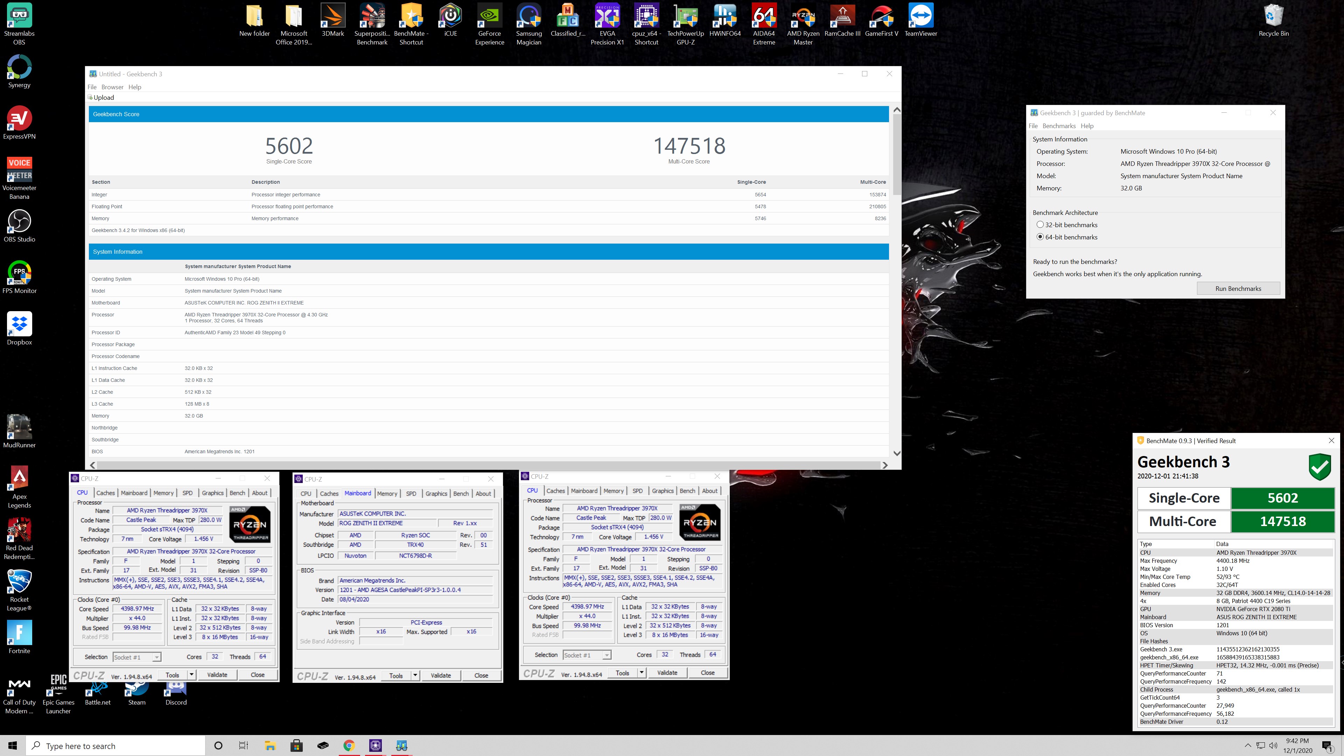This screenshot has height=756, width=1344.
Task: Open Task View on the taskbar
Action: click(x=244, y=745)
